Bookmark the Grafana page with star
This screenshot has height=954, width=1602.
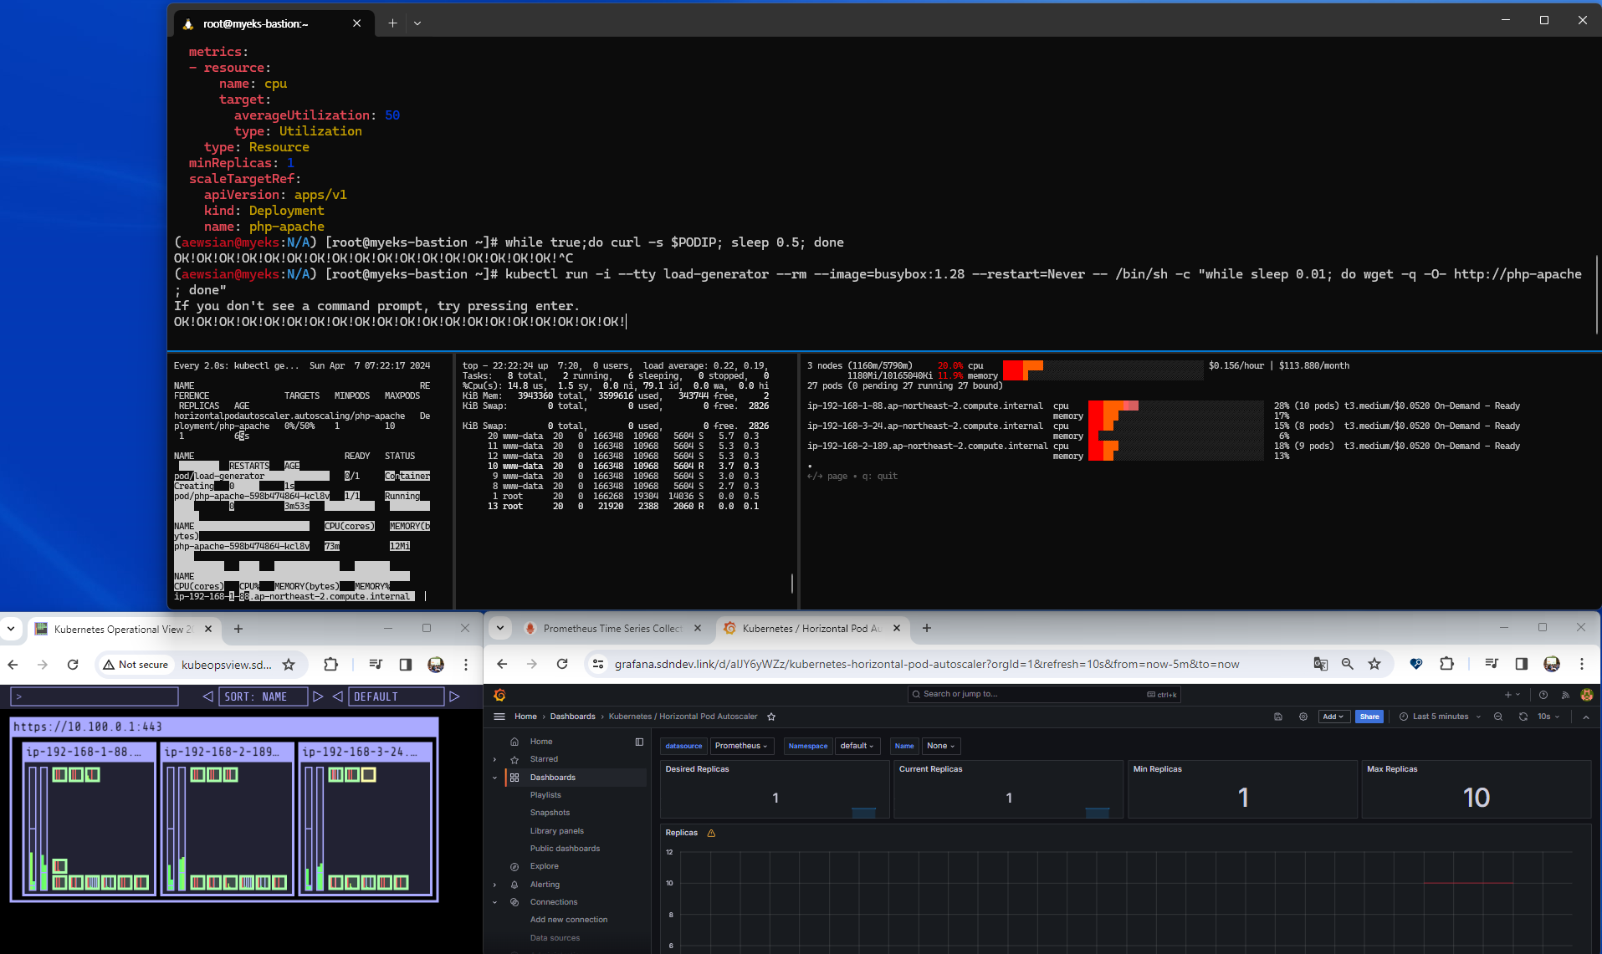(1374, 664)
